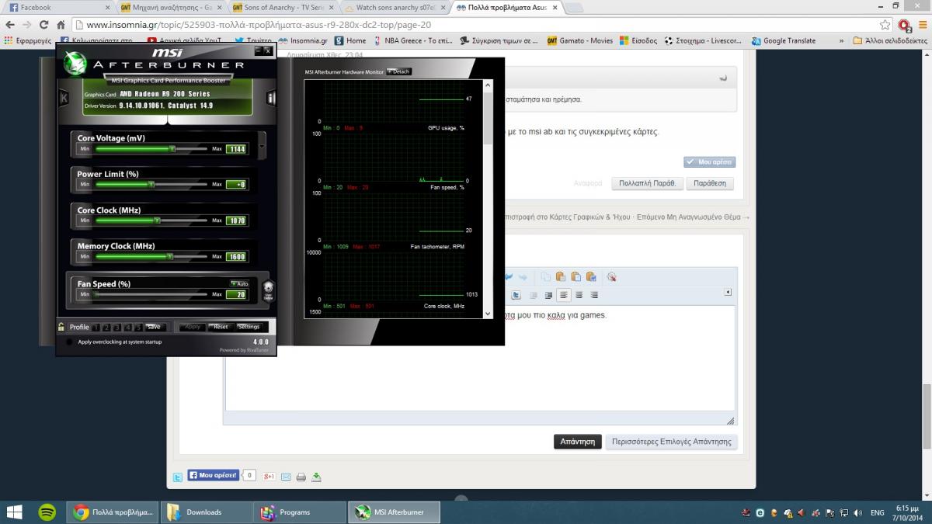Open the NBA Greece bookmark
The image size is (932, 524).
(413, 40)
